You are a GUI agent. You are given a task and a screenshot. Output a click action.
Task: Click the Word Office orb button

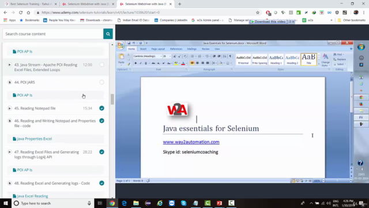point(121,45)
